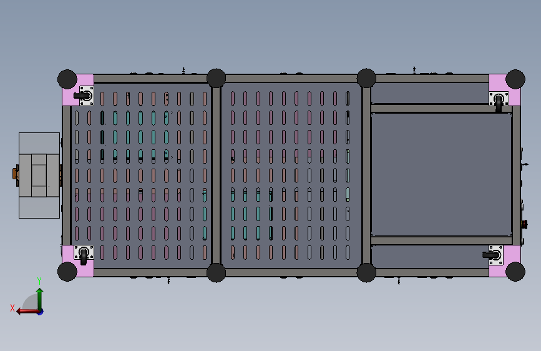
Task: Select the brown shaft coupling left of the motor
Action: click(x=15, y=174)
